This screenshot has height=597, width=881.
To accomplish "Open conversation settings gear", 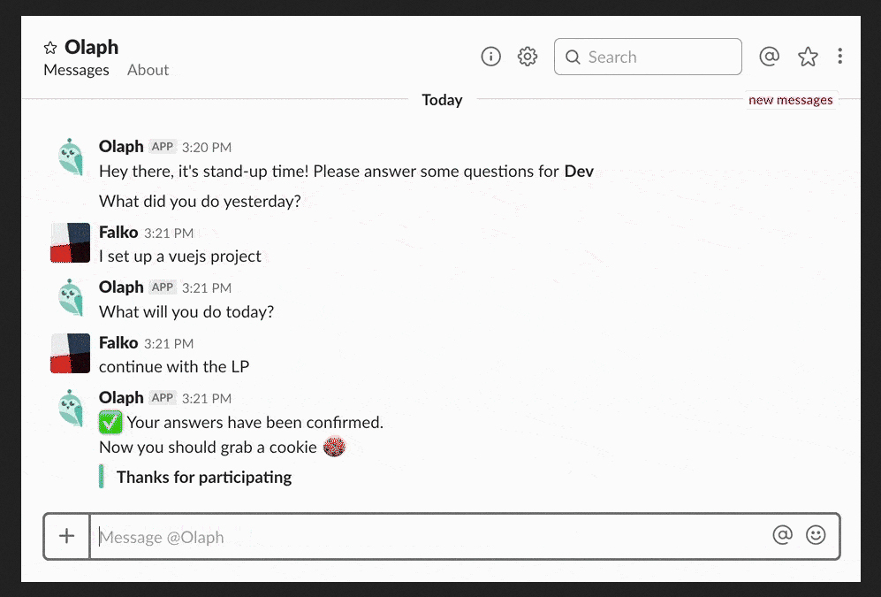I will point(528,57).
